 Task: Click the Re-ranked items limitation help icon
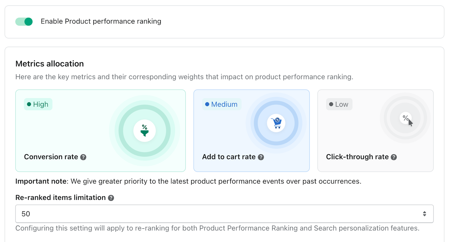pyautogui.click(x=111, y=198)
